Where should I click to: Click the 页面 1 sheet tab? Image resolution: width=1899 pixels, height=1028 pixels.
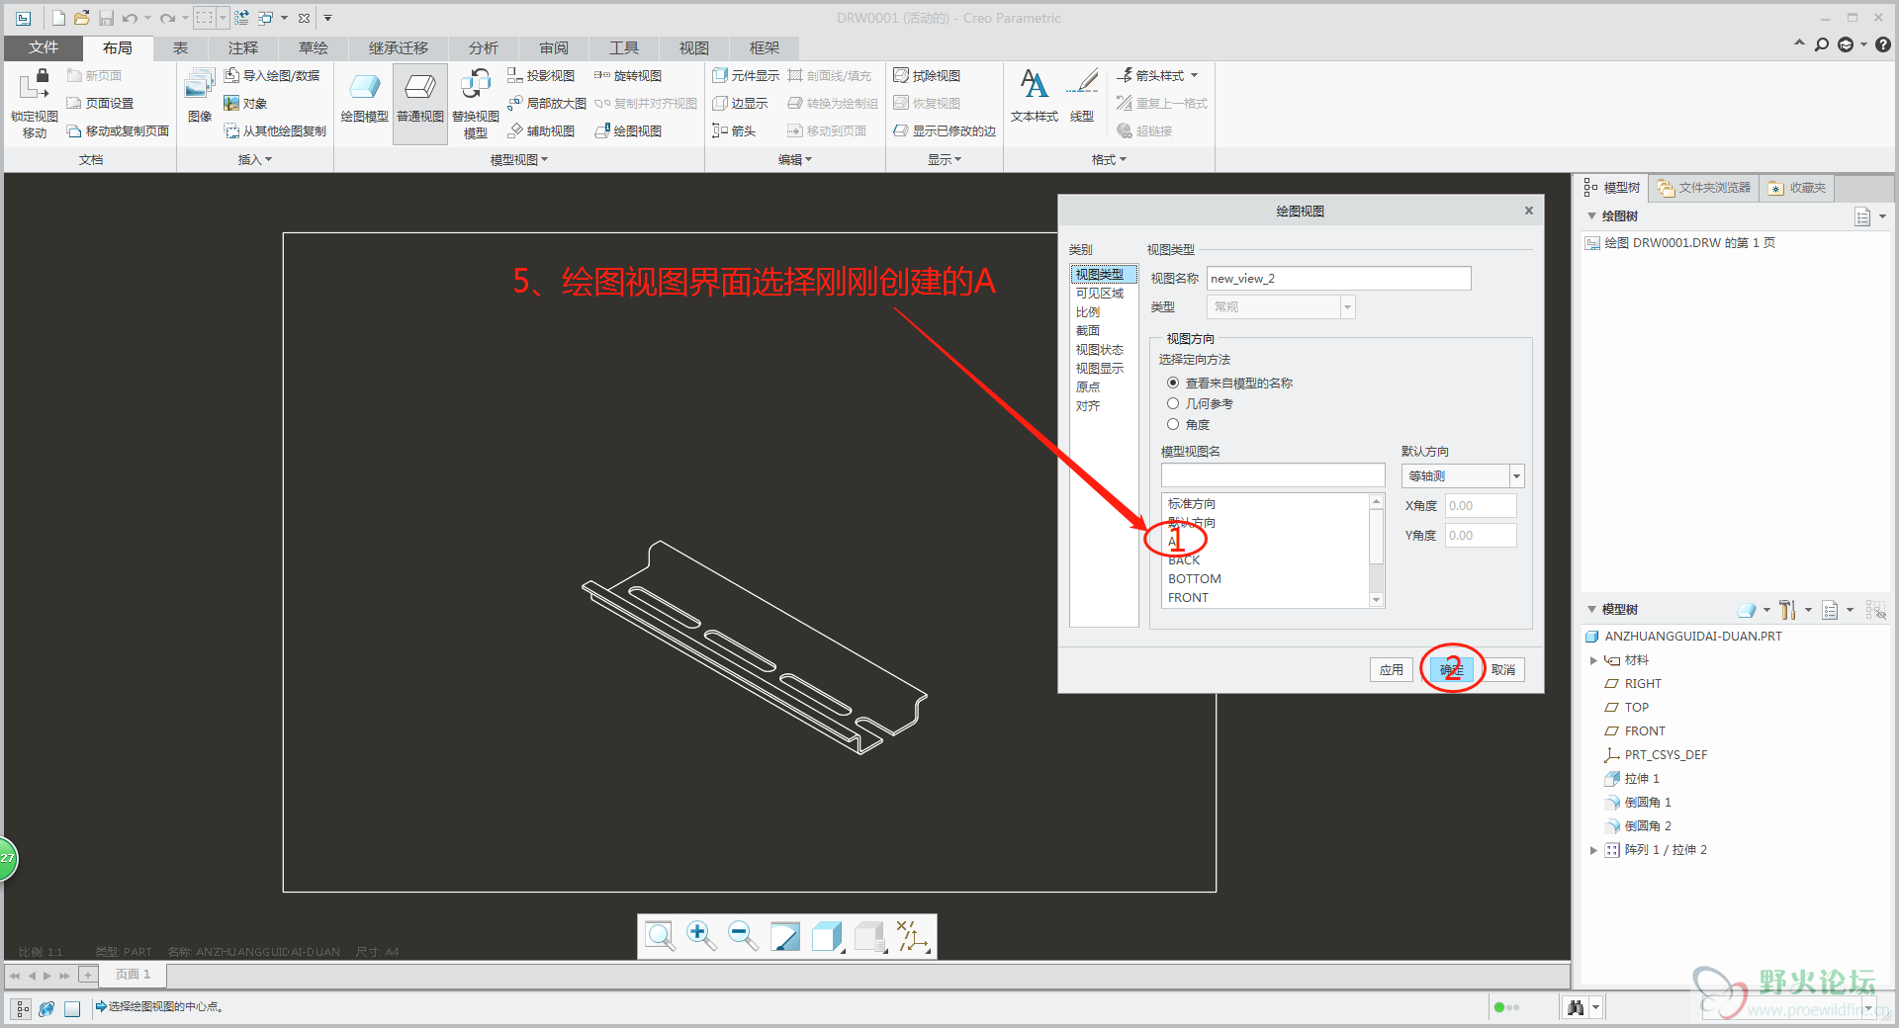133,975
